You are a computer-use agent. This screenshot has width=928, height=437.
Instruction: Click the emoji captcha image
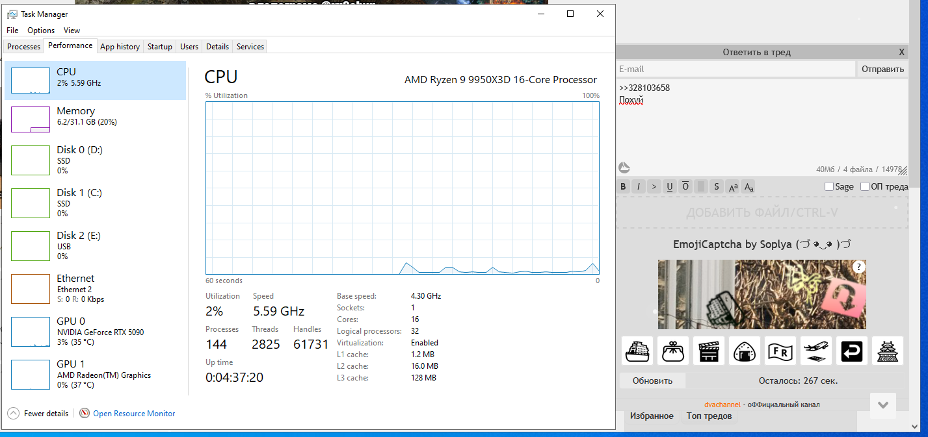[762, 295]
